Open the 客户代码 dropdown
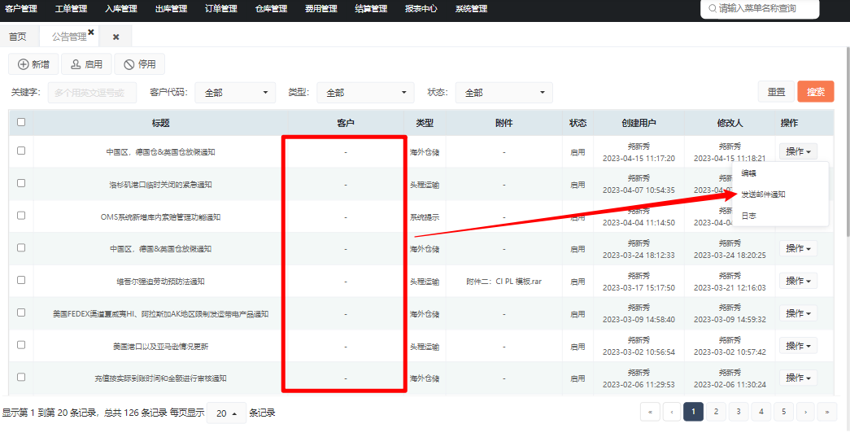 click(235, 93)
